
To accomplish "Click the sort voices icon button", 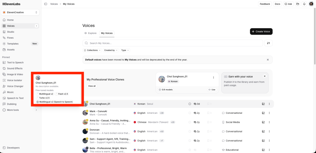I will [x=269, y=43].
